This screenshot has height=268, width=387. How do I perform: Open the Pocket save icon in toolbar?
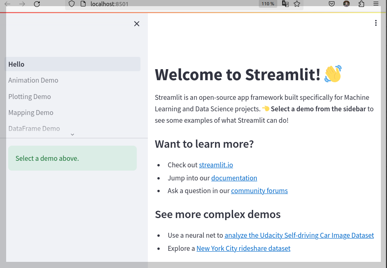tap(332, 4)
